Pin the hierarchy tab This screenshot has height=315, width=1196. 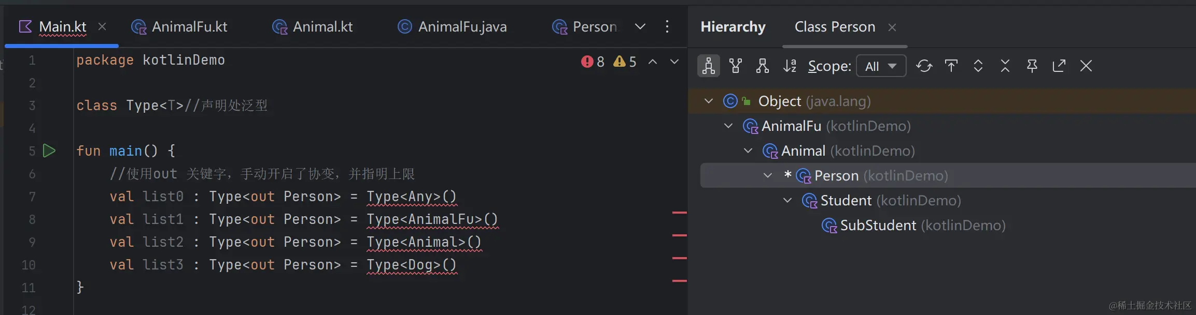[x=1032, y=66]
